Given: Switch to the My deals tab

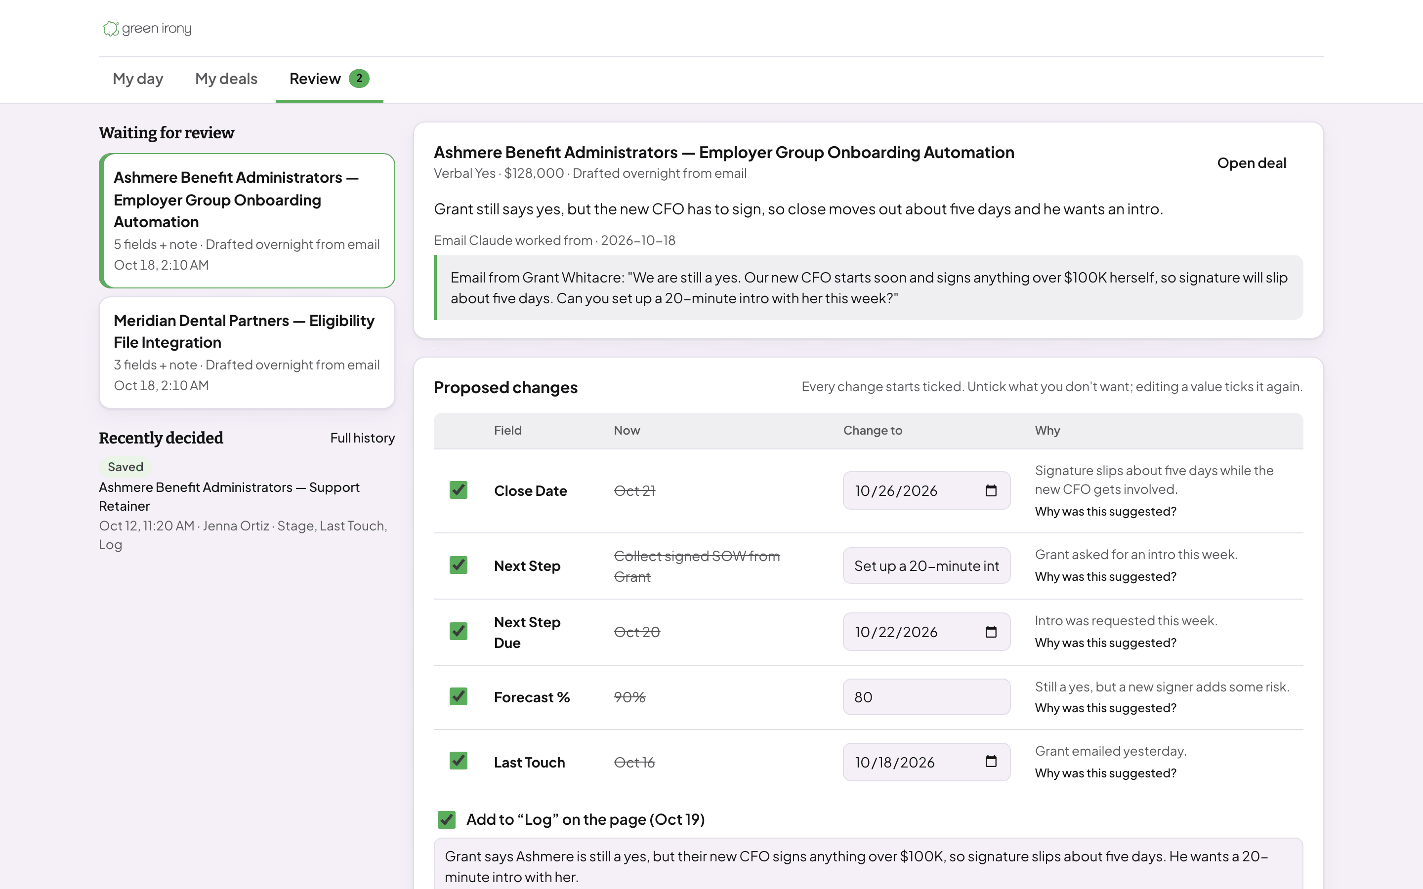Looking at the screenshot, I should coord(226,79).
